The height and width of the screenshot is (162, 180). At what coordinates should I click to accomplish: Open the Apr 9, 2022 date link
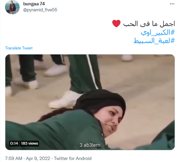[x=38, y=158]
